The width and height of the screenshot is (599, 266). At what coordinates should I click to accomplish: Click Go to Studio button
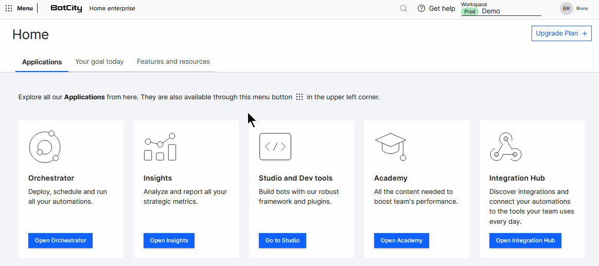283,240
